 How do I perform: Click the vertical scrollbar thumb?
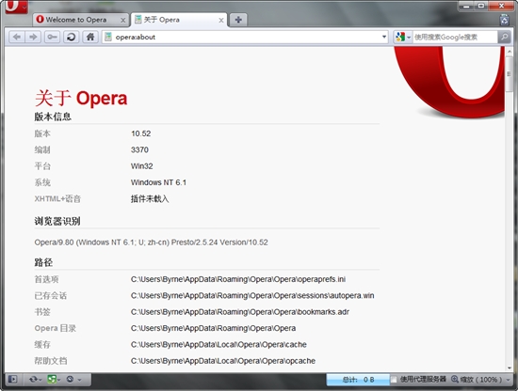[509, 74]
